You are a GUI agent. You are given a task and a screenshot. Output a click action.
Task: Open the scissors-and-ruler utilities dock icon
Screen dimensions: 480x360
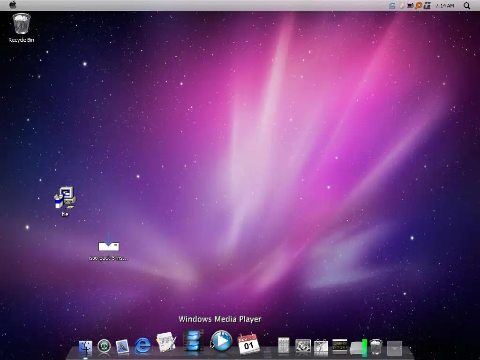tap(321, 347)
